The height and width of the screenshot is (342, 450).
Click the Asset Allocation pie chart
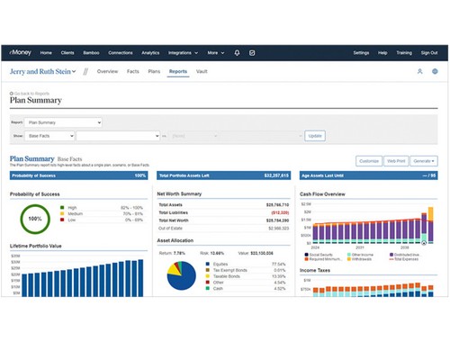tap(182, 275)
